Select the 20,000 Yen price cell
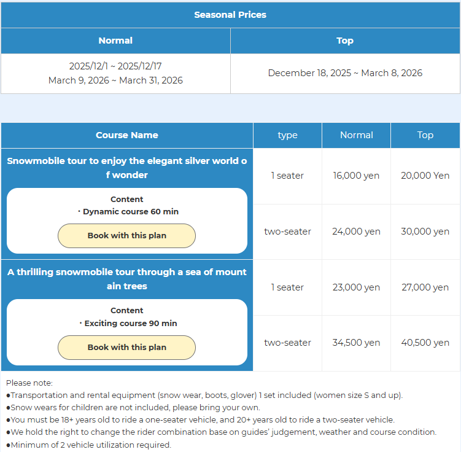 point(425,176)
